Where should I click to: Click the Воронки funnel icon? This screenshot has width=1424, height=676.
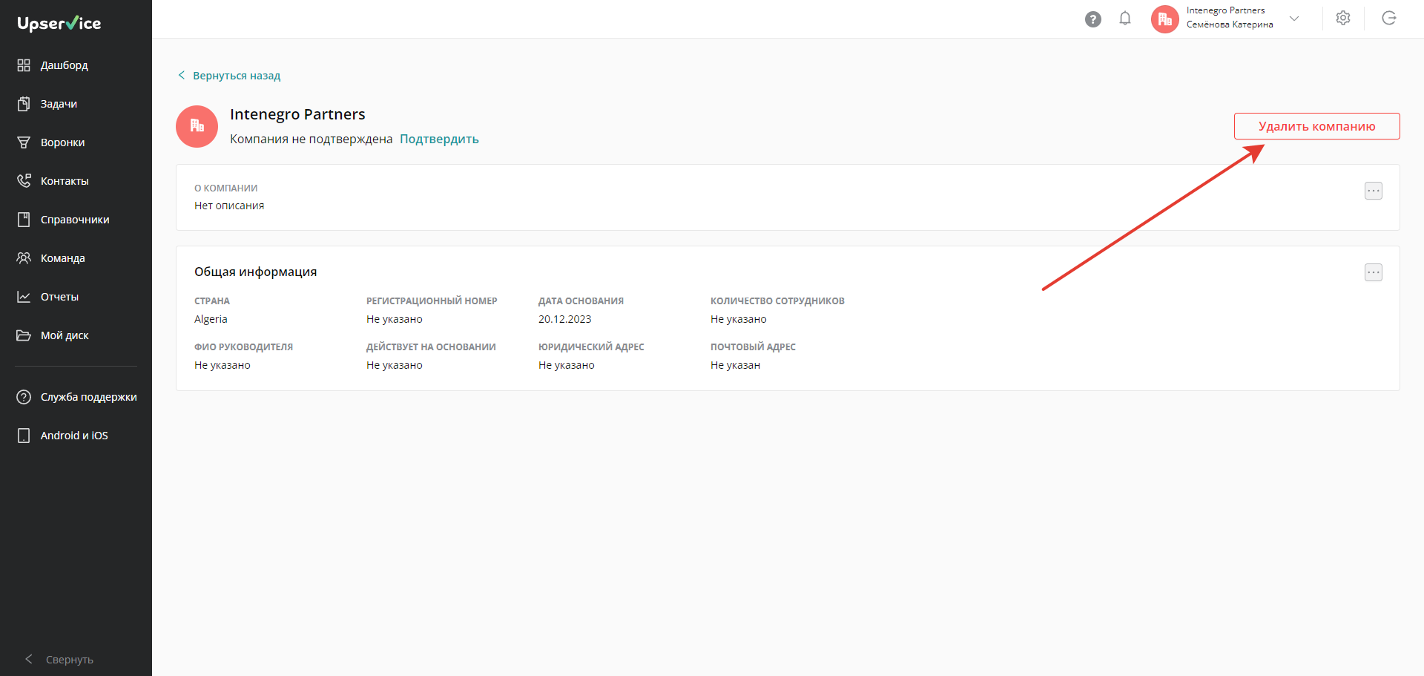point(24,142)
